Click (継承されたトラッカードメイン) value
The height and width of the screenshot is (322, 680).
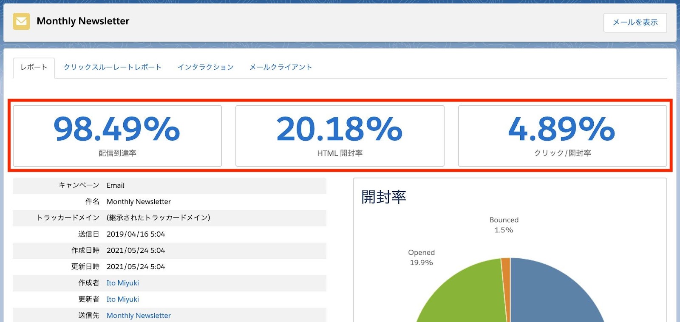coord(159,217)
